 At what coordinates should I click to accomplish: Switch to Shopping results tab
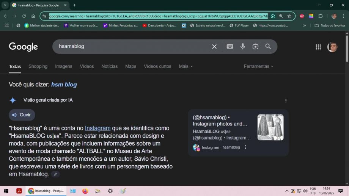38,66
